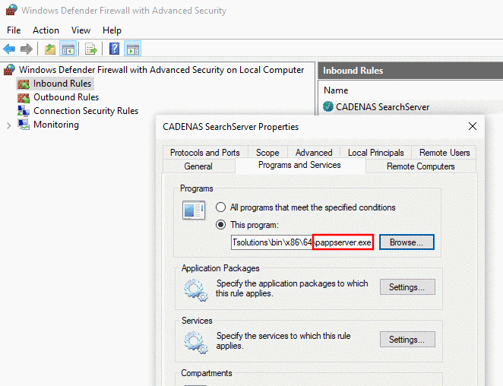Select the 'This program' radio button
The height and width of the screenshot is (386, 503).
click(221, 224)
